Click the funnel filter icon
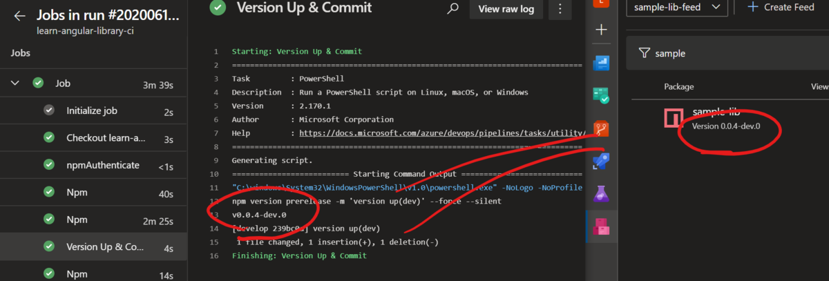This screenshot has width=829, height=281. (645, 53)
